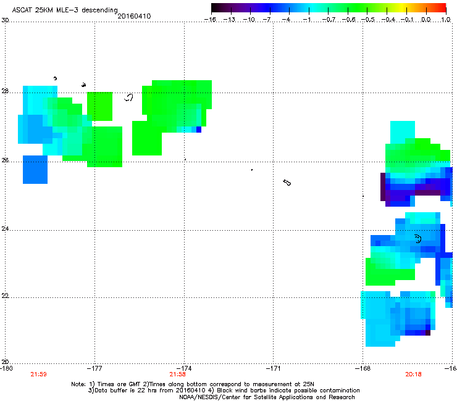Click the color scale value -0.4
The height and width of the screenshot is (401, 457).
(x=388, y=20)
